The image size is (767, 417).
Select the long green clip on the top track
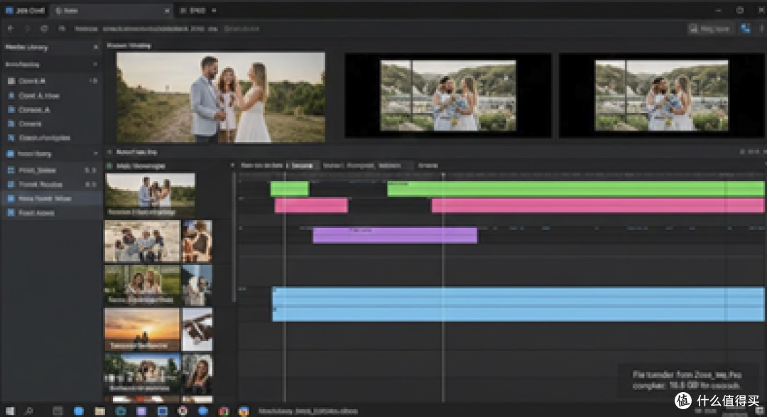(x=576, y=188)
